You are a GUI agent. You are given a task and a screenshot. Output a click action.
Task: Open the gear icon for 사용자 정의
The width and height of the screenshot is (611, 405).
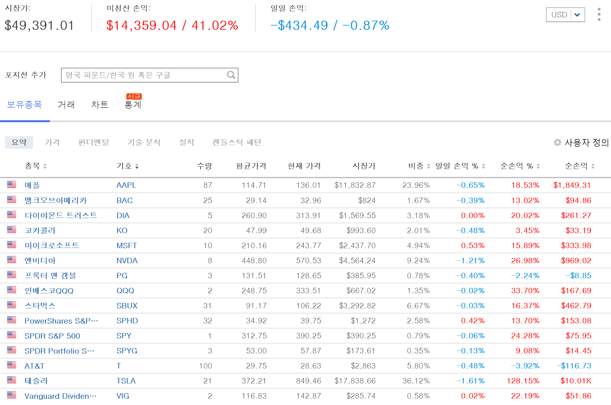pos(557,142)
